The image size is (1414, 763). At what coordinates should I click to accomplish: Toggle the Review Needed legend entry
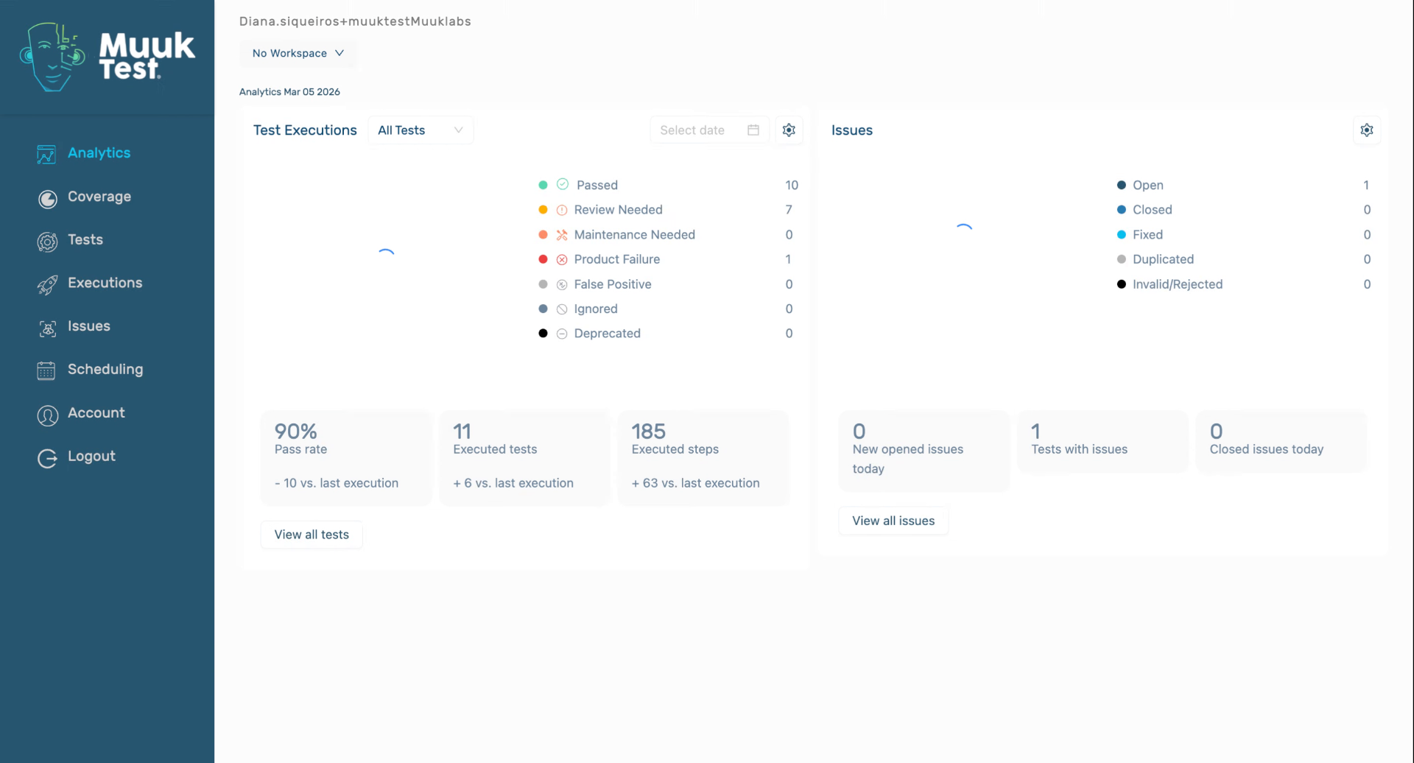coord(619,209)
